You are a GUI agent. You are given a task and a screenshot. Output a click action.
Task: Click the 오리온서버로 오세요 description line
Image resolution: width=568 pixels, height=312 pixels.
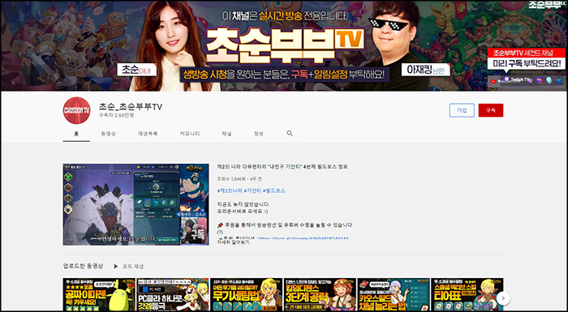(x=243, y=211)
